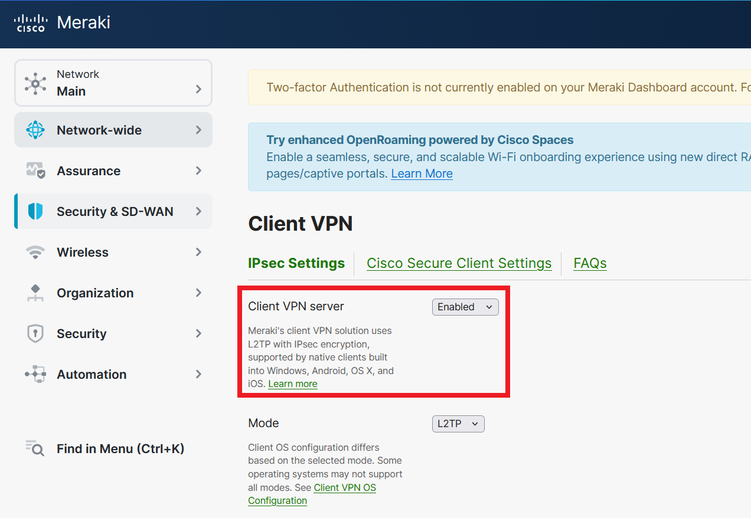Click the Cisco logo in the header
Screen dimensions: 751x518
[x=30, y=23]
